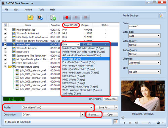Open the Video Size dropdown
Viewport: 168px width, 128px height.
[144, 36]
